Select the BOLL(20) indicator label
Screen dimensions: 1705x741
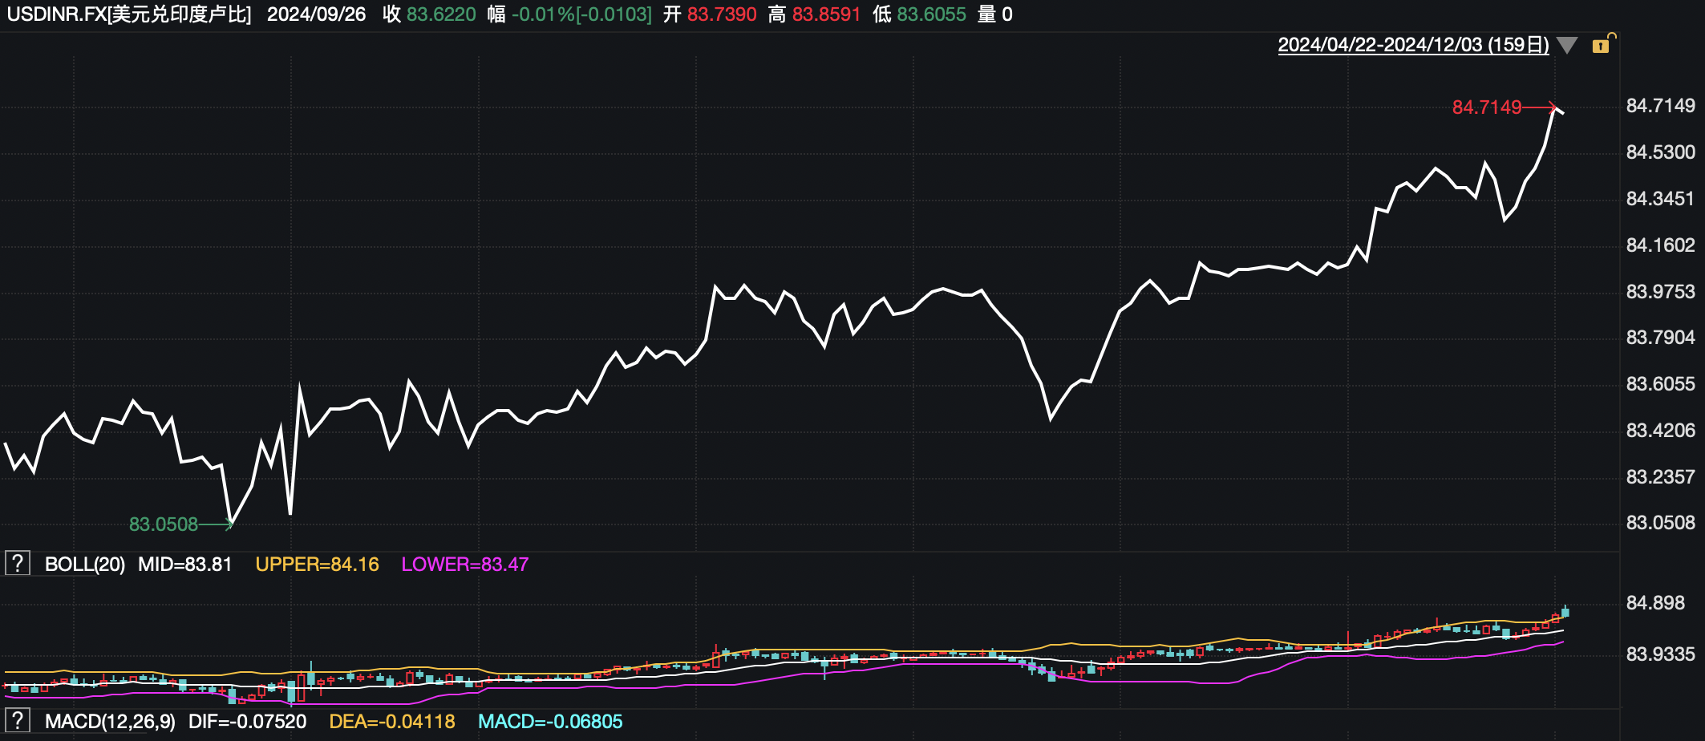(84, 565)
